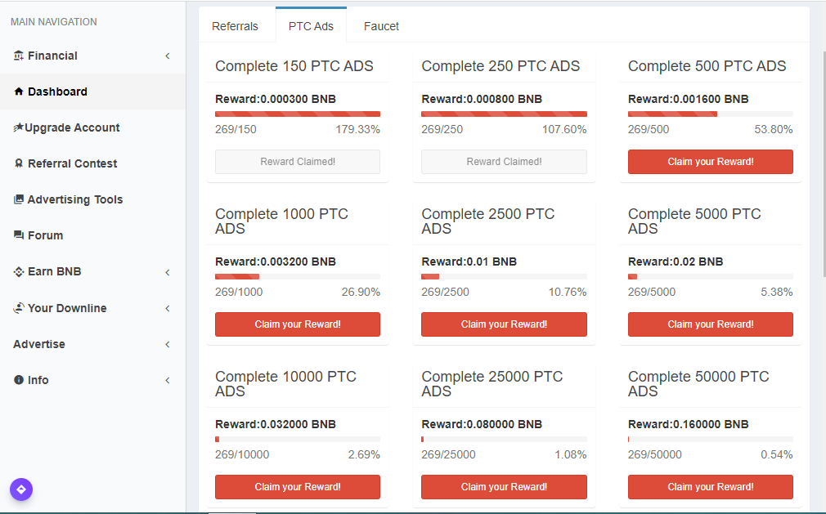
Task: Expand the Earn BNB submenu chevron
Action: point(168,272)
